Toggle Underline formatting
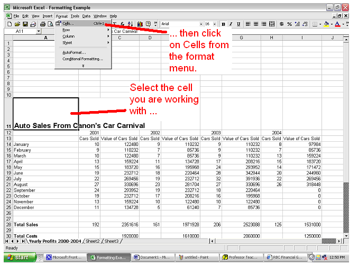 coord(238,24)
